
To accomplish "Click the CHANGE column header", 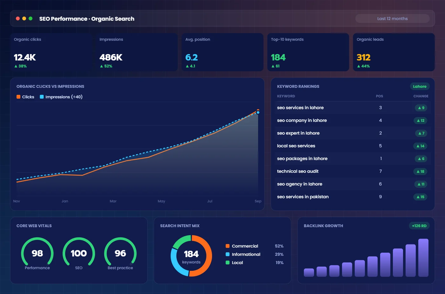I will (421, 96).
